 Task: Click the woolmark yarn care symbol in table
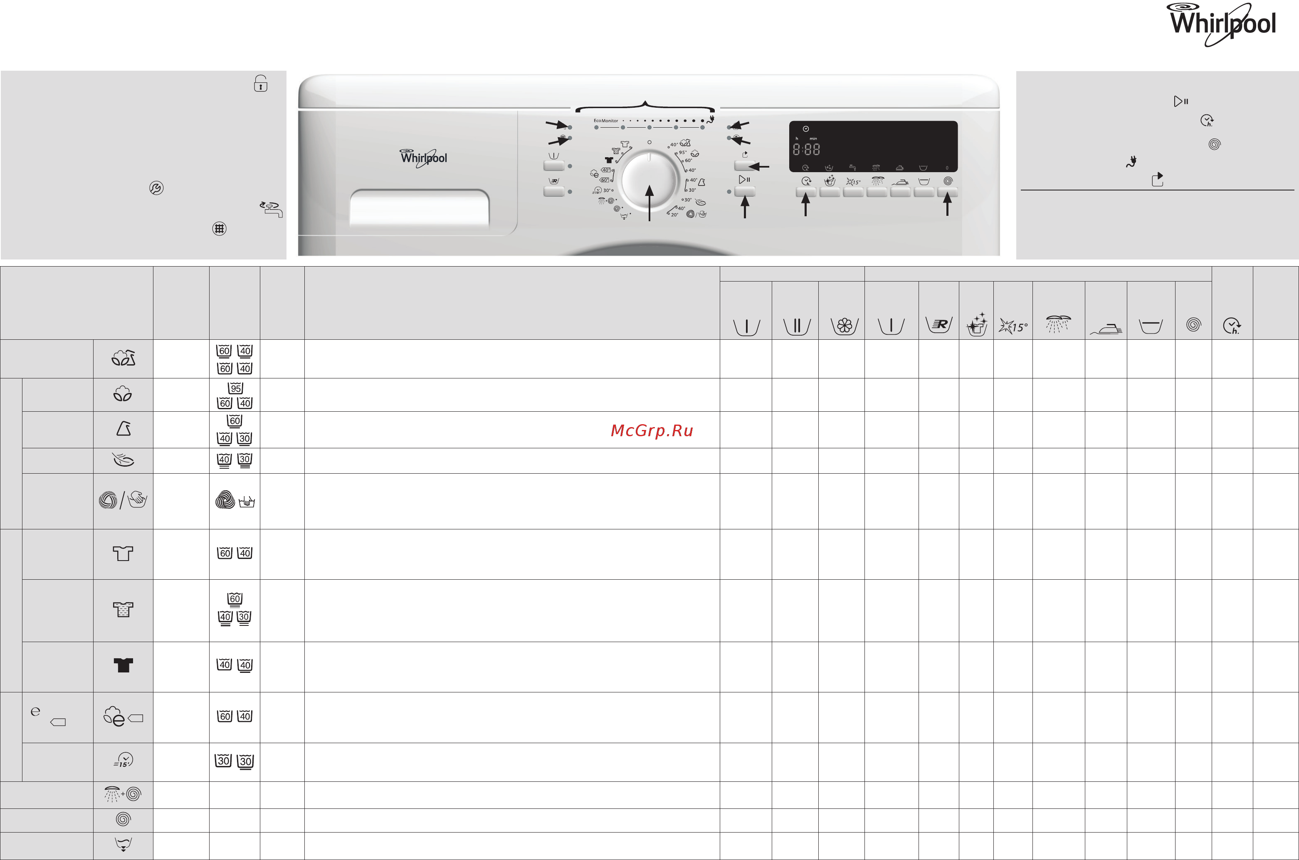click(x=225, y=499)
